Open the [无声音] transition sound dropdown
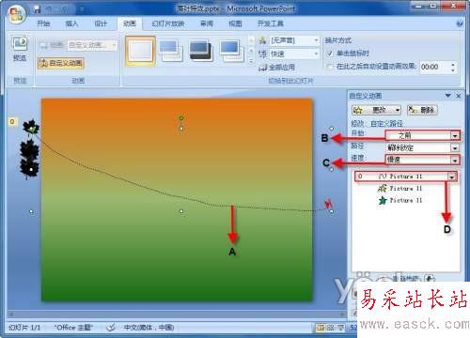Viewport: 470px width, 338px height. (x=294, y=40)
